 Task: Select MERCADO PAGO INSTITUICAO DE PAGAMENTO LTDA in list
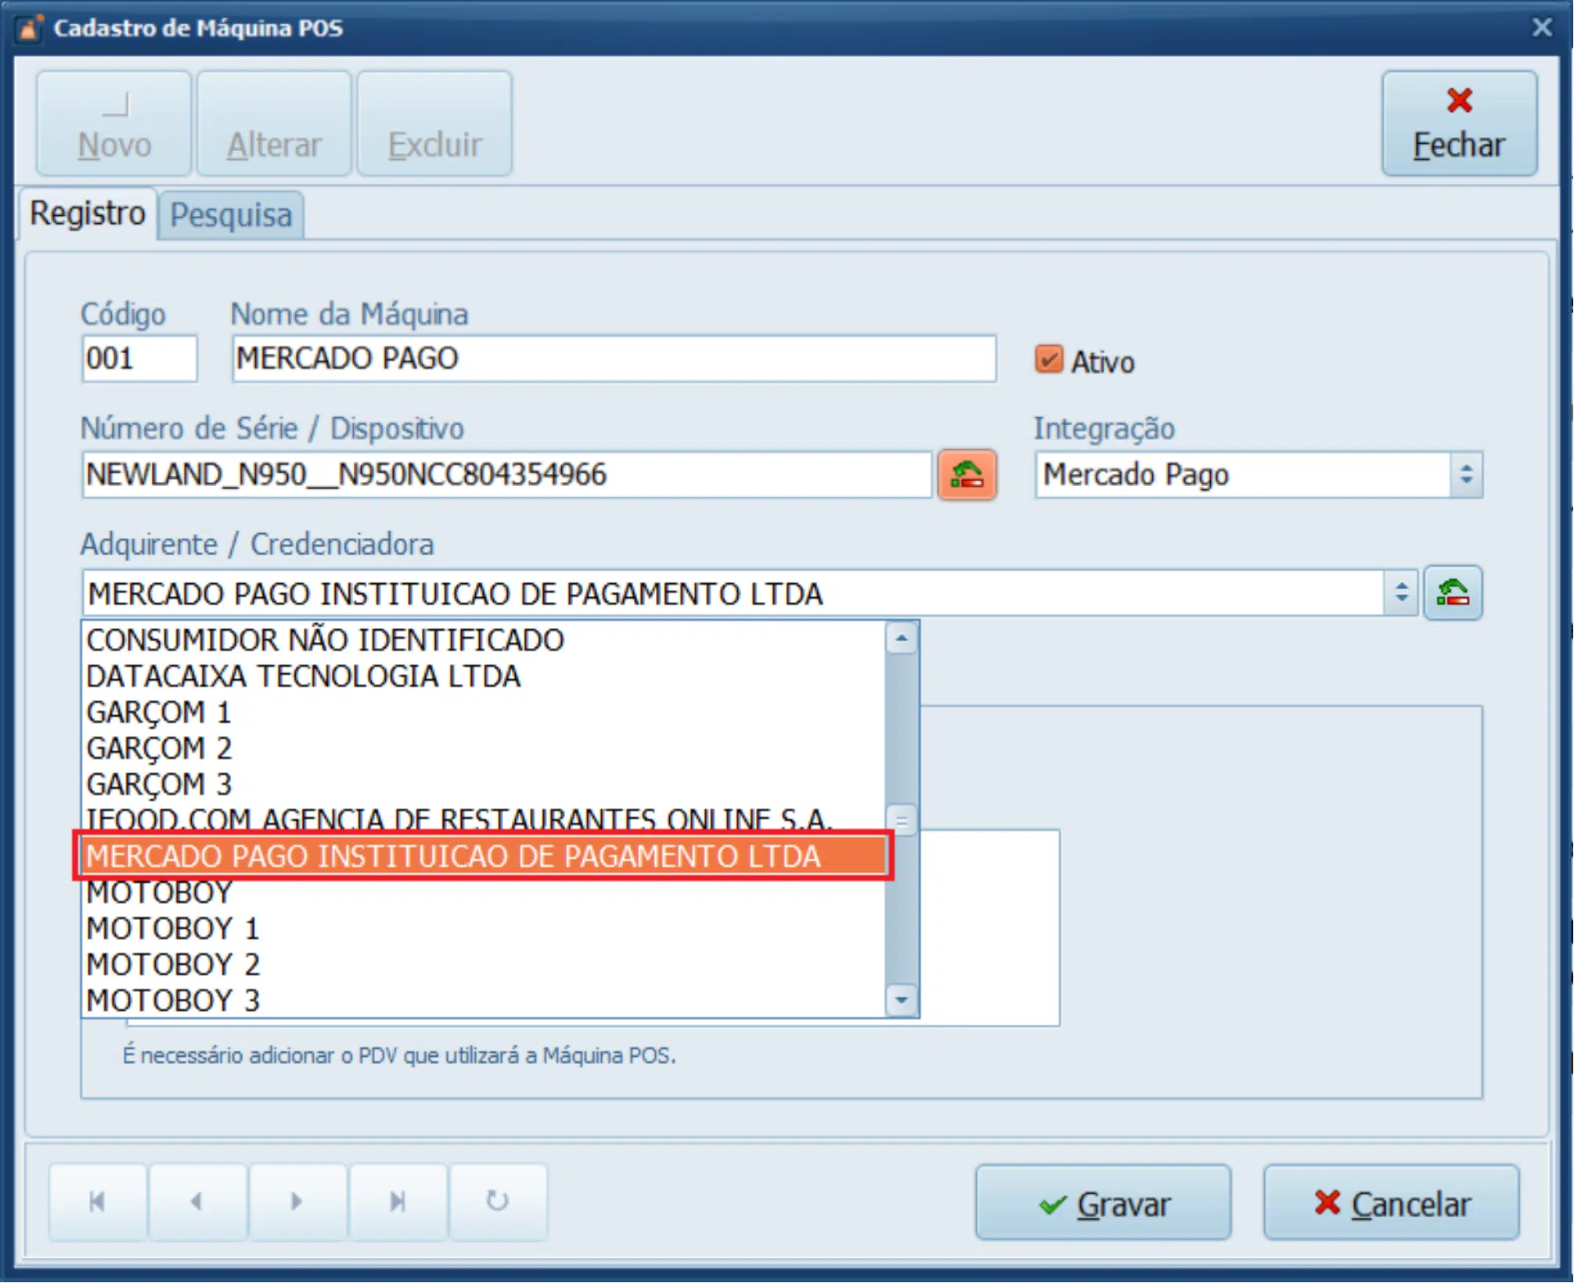(484, 856)
